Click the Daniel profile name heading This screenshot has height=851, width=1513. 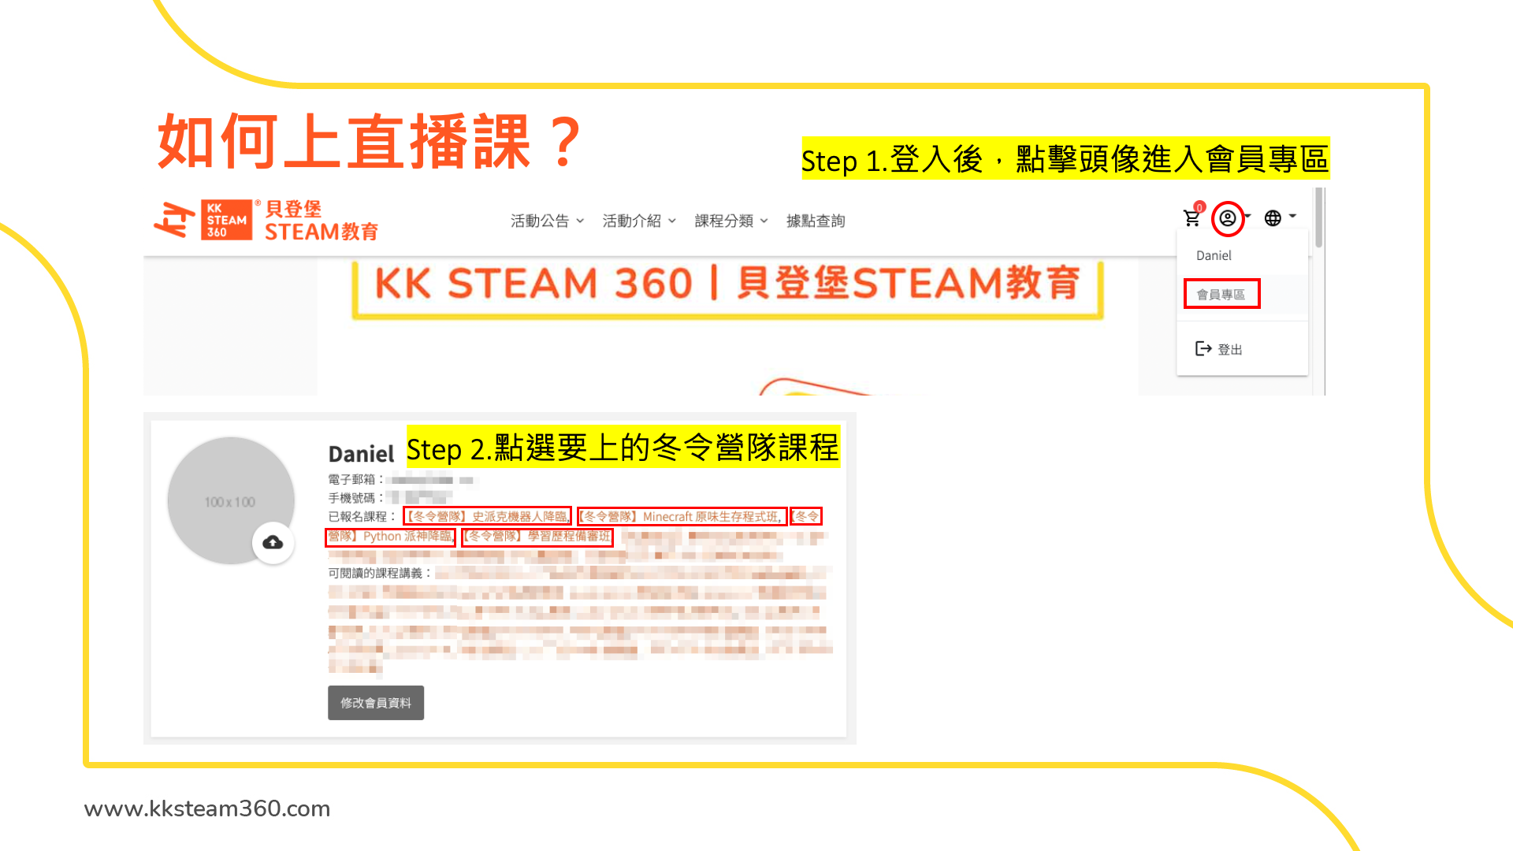coord(361,454)
